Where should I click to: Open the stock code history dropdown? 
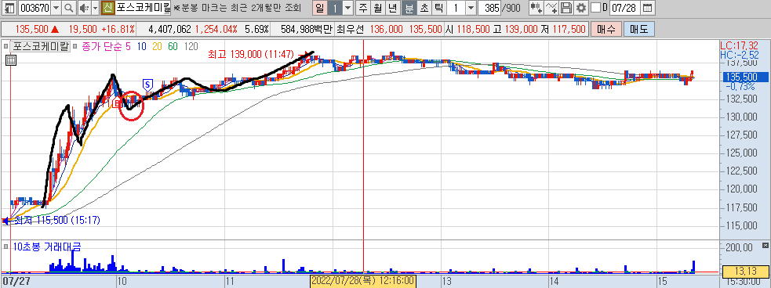pyautogui.click(x=56, y=8)
